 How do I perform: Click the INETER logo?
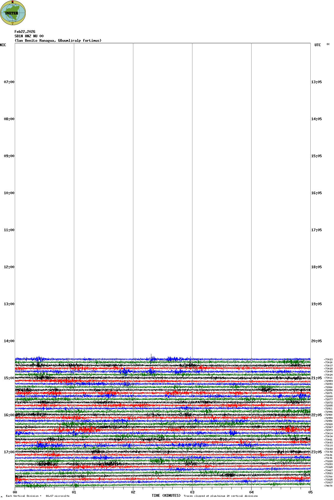(x=13, y=13)
